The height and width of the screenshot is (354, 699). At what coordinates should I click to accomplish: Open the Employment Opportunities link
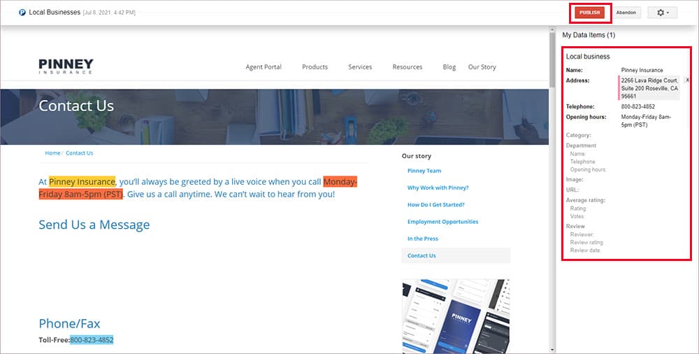click(x=442, y=221)
